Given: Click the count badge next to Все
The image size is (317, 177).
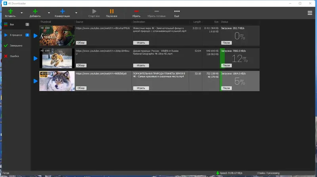Looking at the screenshot, I should click(27, 25).
